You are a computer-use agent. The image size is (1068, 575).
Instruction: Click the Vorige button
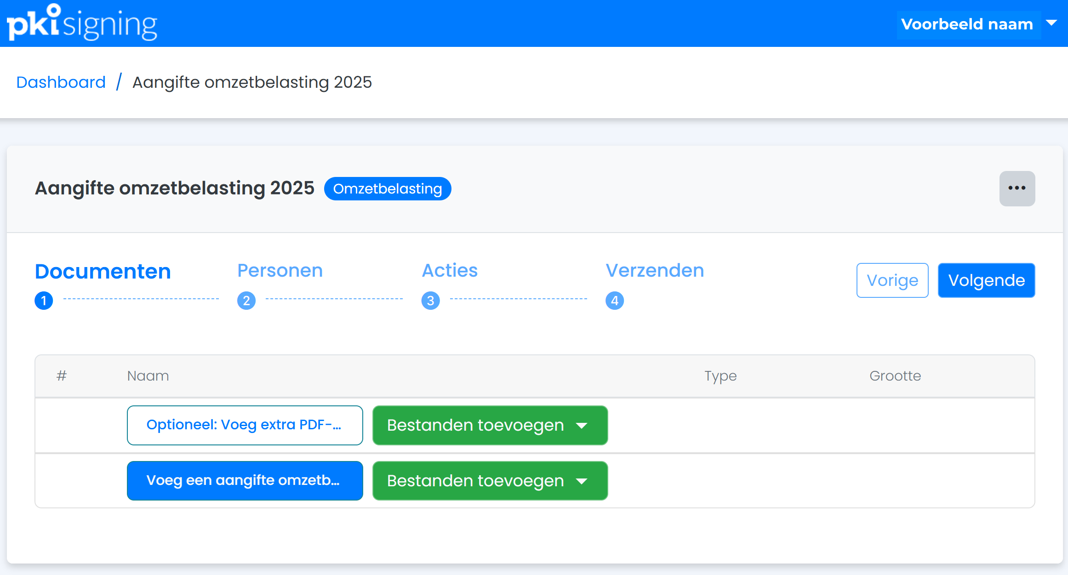tap(892, 280)
